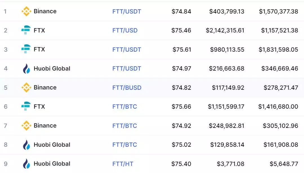Click the Huobi Global name in row 8
The image size is (304, 173).
click(x=52, y=145)
